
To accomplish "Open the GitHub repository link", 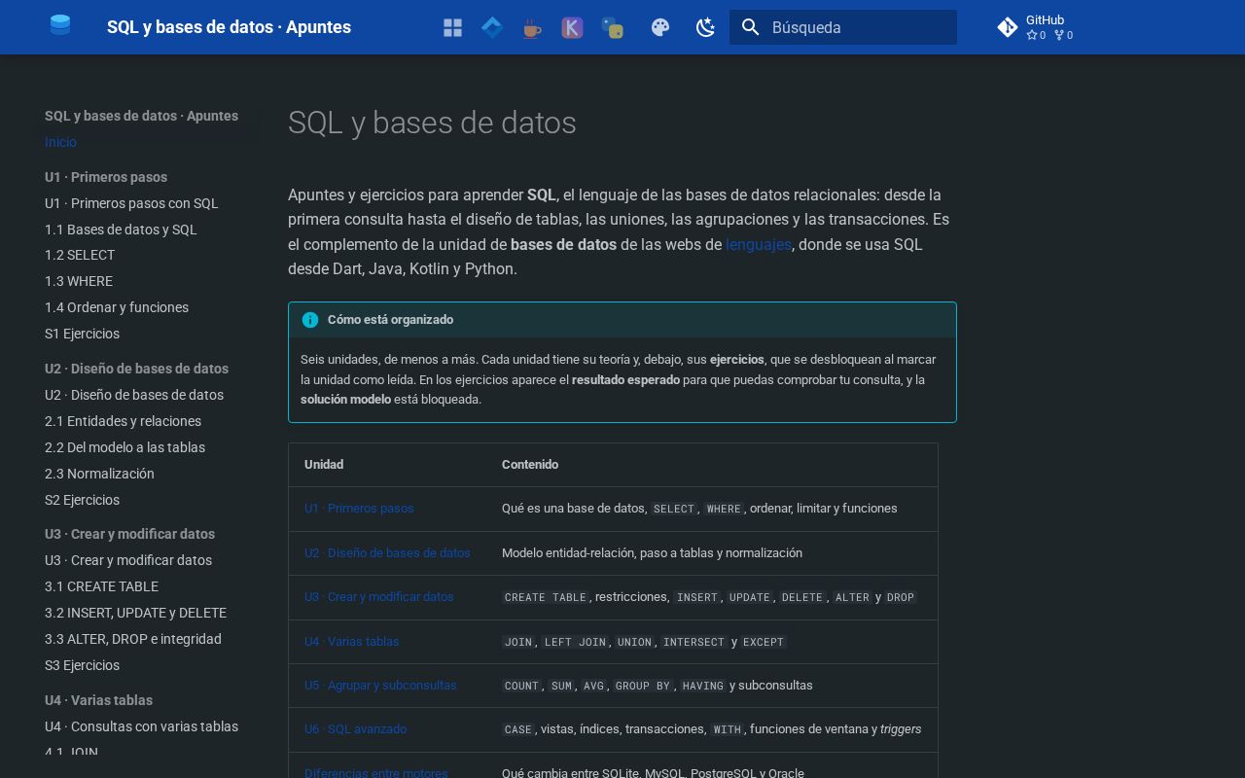I will tap(1037, 27).
